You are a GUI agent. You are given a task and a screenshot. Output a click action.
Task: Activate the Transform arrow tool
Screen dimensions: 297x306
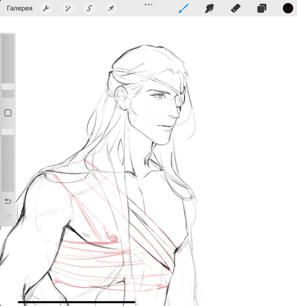111,8
